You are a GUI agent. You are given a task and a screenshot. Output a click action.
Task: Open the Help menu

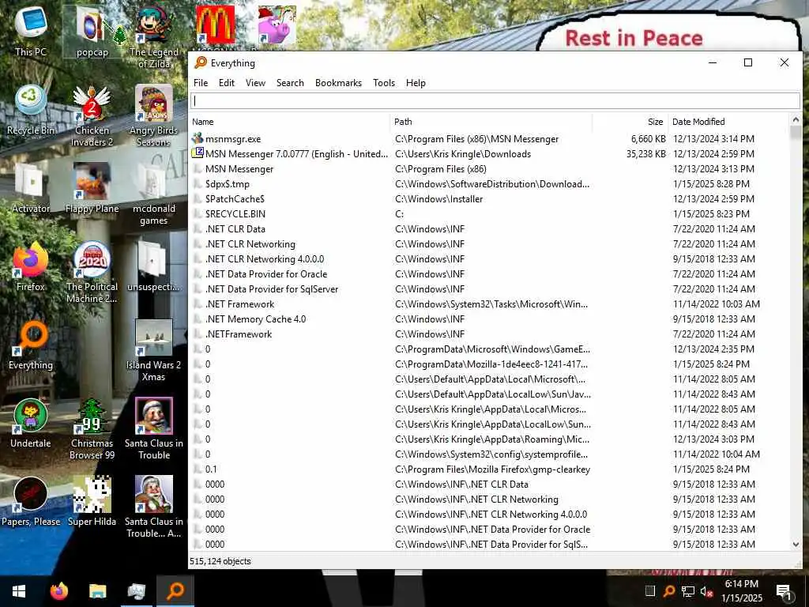click(416, 82)
